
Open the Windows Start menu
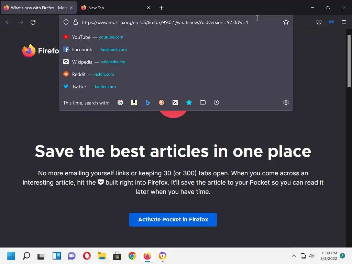point(11,256)
